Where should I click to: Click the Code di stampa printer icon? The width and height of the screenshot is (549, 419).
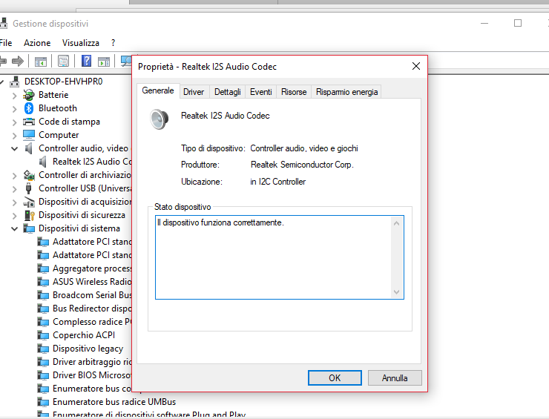(29, 122)
